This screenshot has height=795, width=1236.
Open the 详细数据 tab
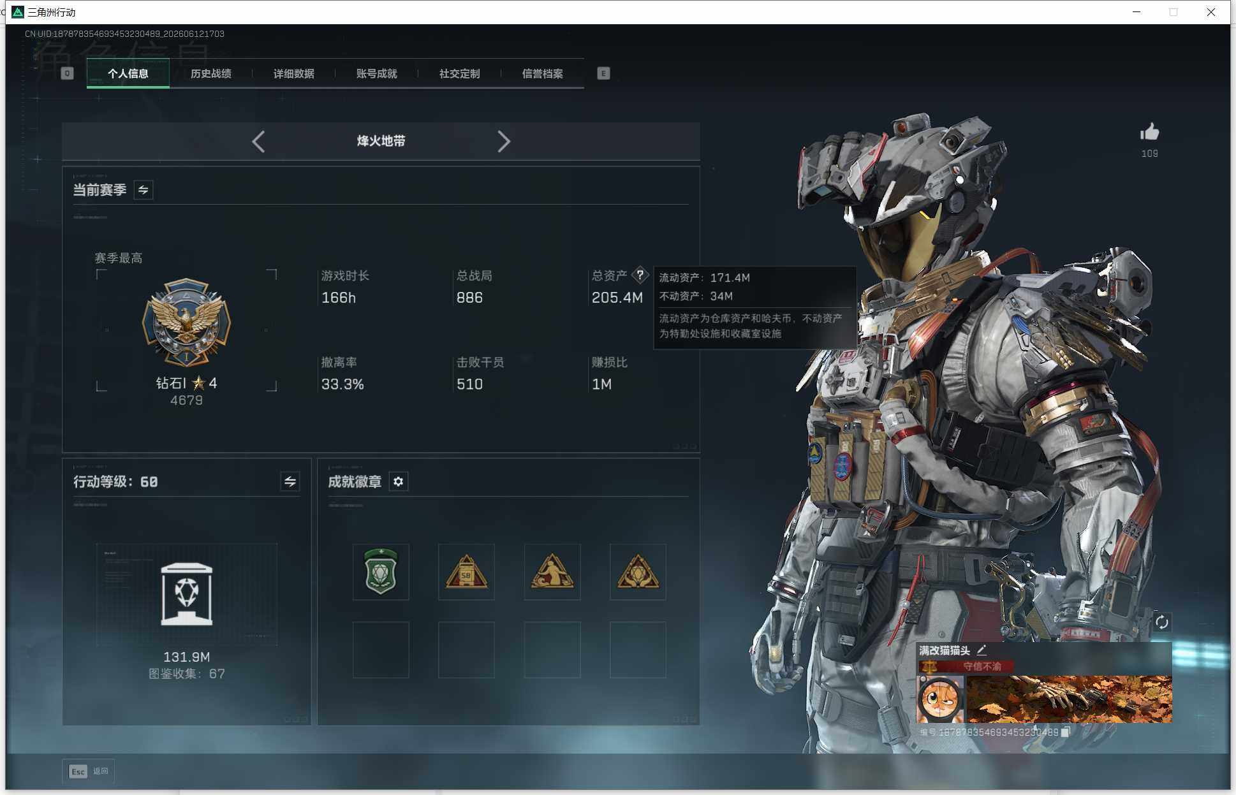pyautogui.click(x=293, y=74)
